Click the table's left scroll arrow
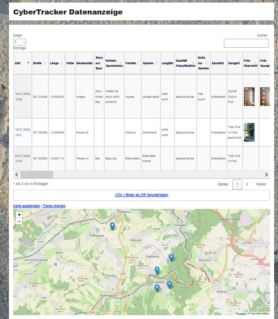The image size is (278, 319). coord(17,174)
